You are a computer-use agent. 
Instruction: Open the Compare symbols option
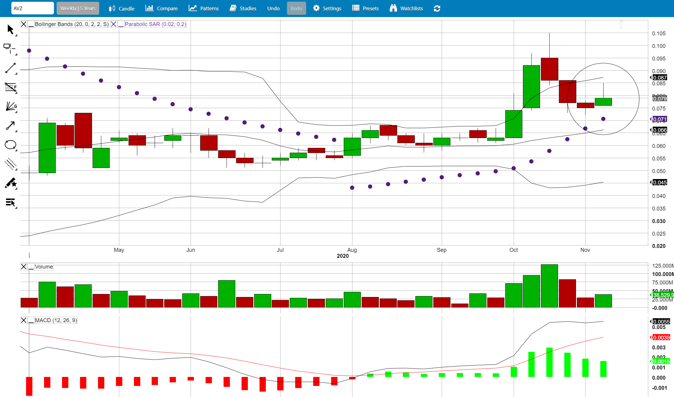[x=162, y=8]
